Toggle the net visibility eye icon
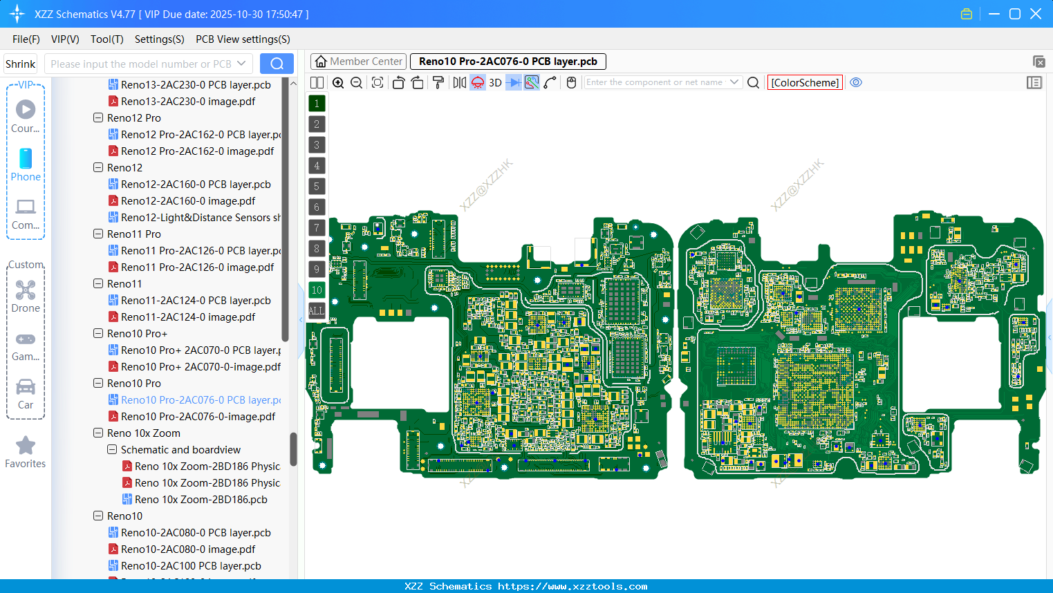Image resolution: width=1053 pixels, height=593 pixels. tap(856, 82)
